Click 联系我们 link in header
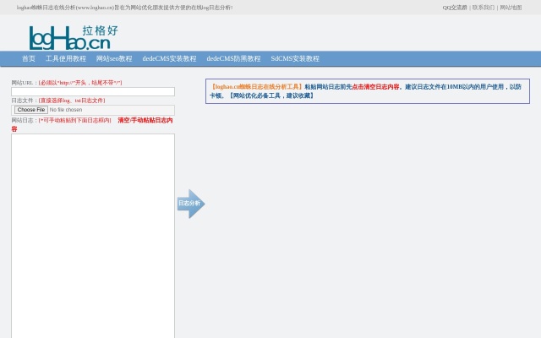The width and height of the screenshot is (541, 338). [484, 8]
